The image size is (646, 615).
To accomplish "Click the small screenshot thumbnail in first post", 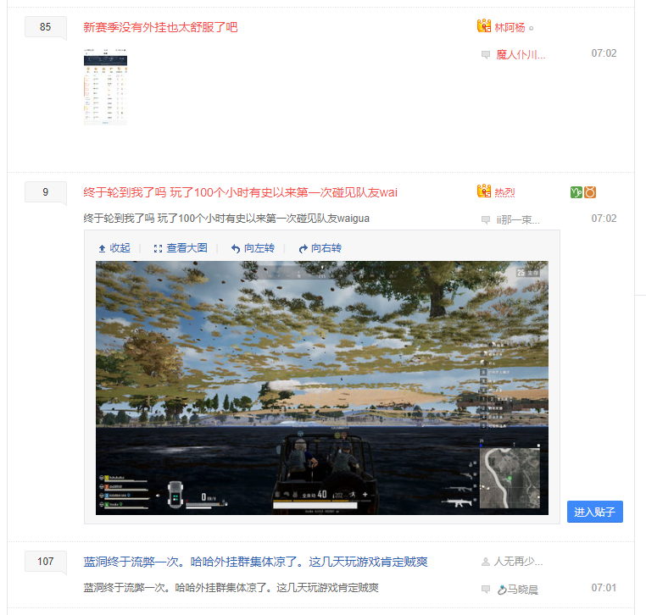I will [x=105, y=87].
